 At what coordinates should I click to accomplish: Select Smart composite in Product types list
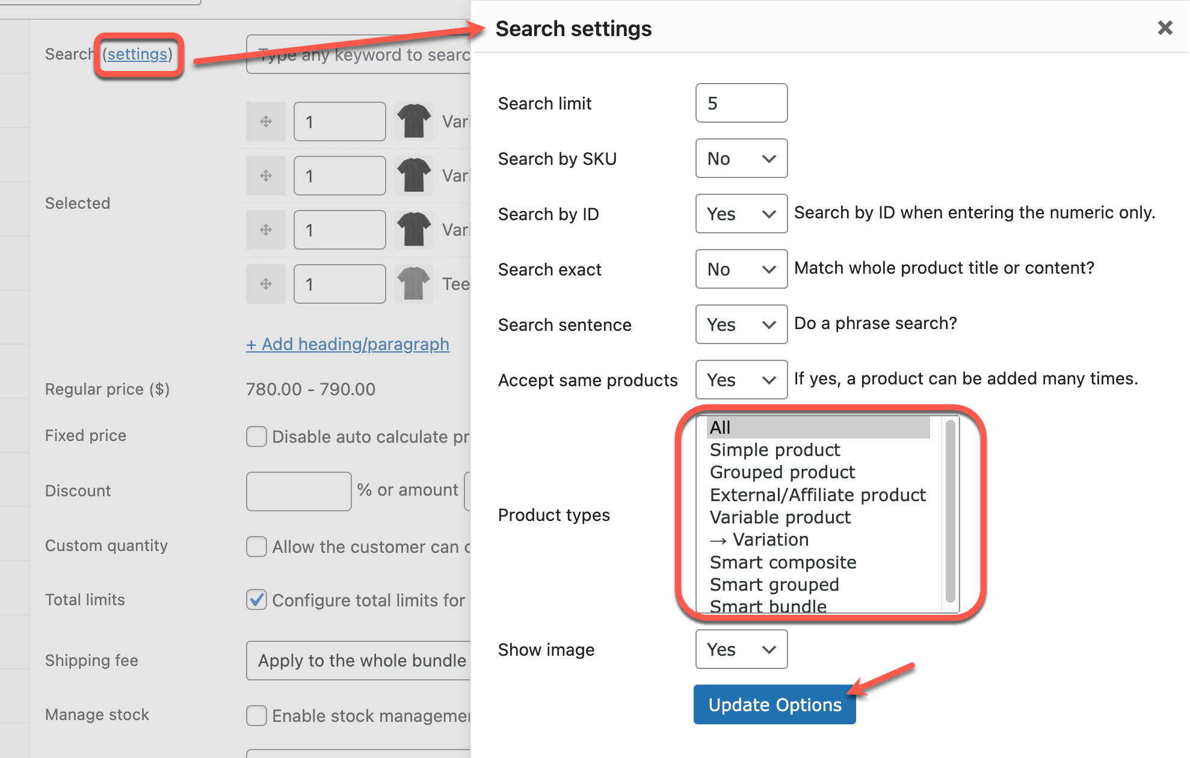(x=783, y=562)
